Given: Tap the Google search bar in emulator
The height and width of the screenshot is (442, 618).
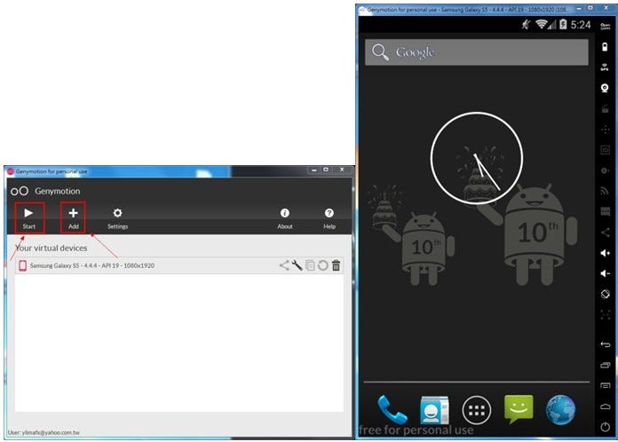Looking at the screenshot, I should [477, 52].
